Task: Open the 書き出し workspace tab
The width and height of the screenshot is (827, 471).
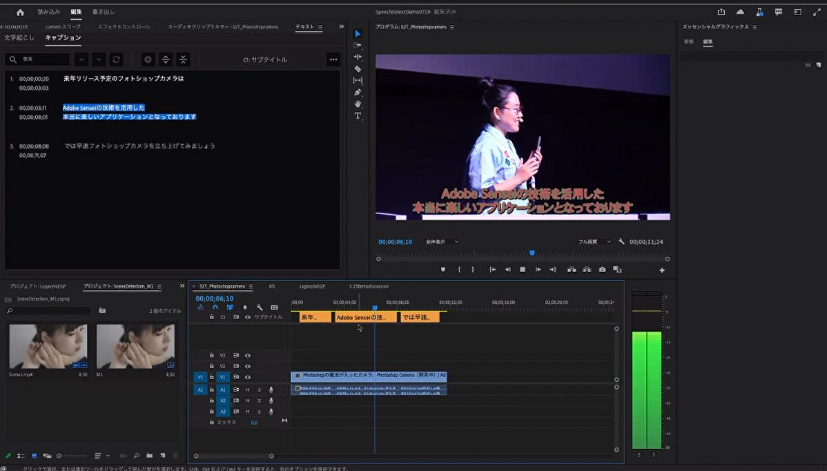Action: coord(104,12)
